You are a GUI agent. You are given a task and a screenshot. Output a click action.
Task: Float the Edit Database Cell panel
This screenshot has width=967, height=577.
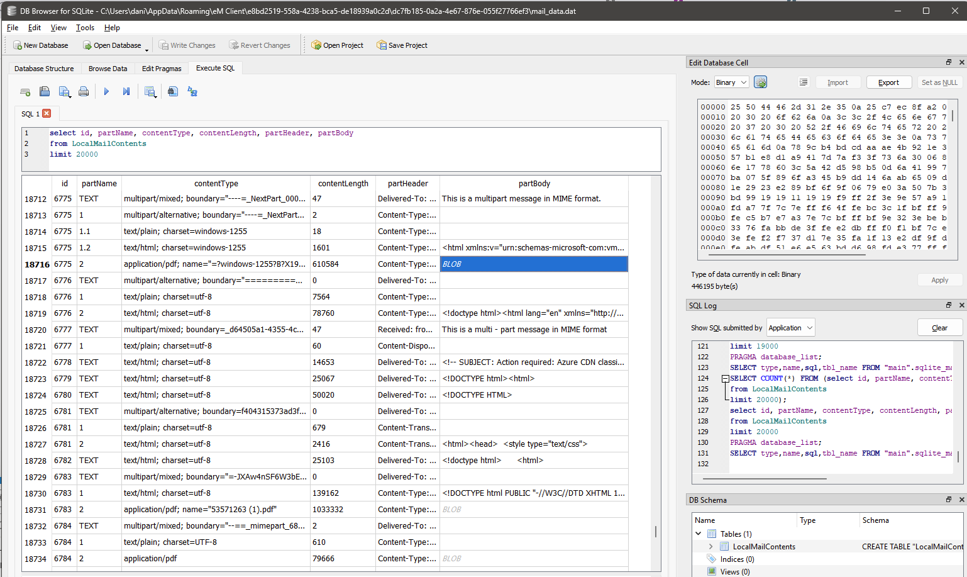[x=948, y=62]
